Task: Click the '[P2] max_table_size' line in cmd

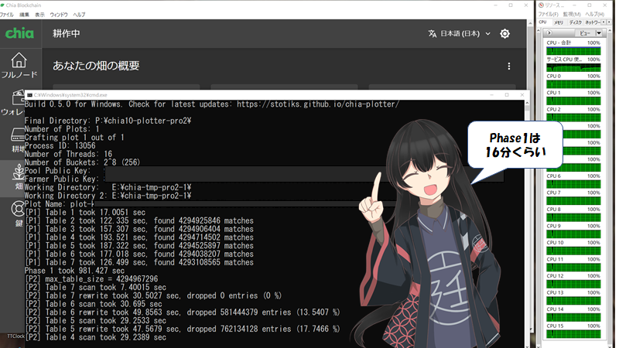Action: pos(91,279)
